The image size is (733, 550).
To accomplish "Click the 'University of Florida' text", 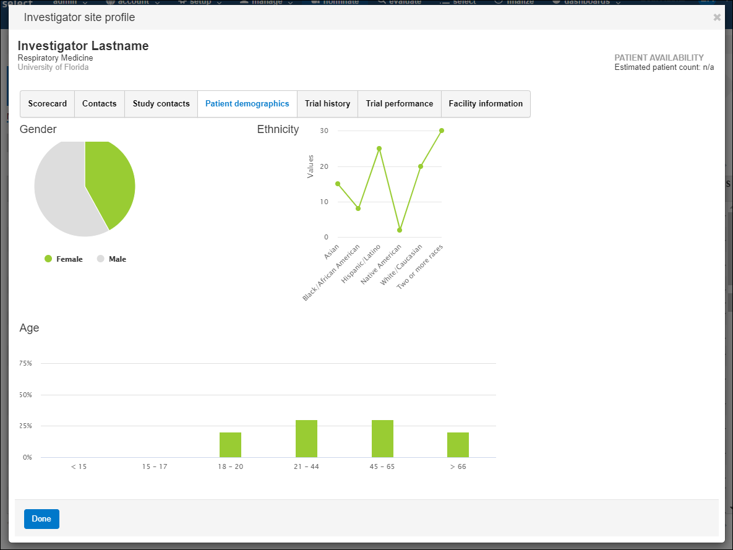I will tap(53, 67).
